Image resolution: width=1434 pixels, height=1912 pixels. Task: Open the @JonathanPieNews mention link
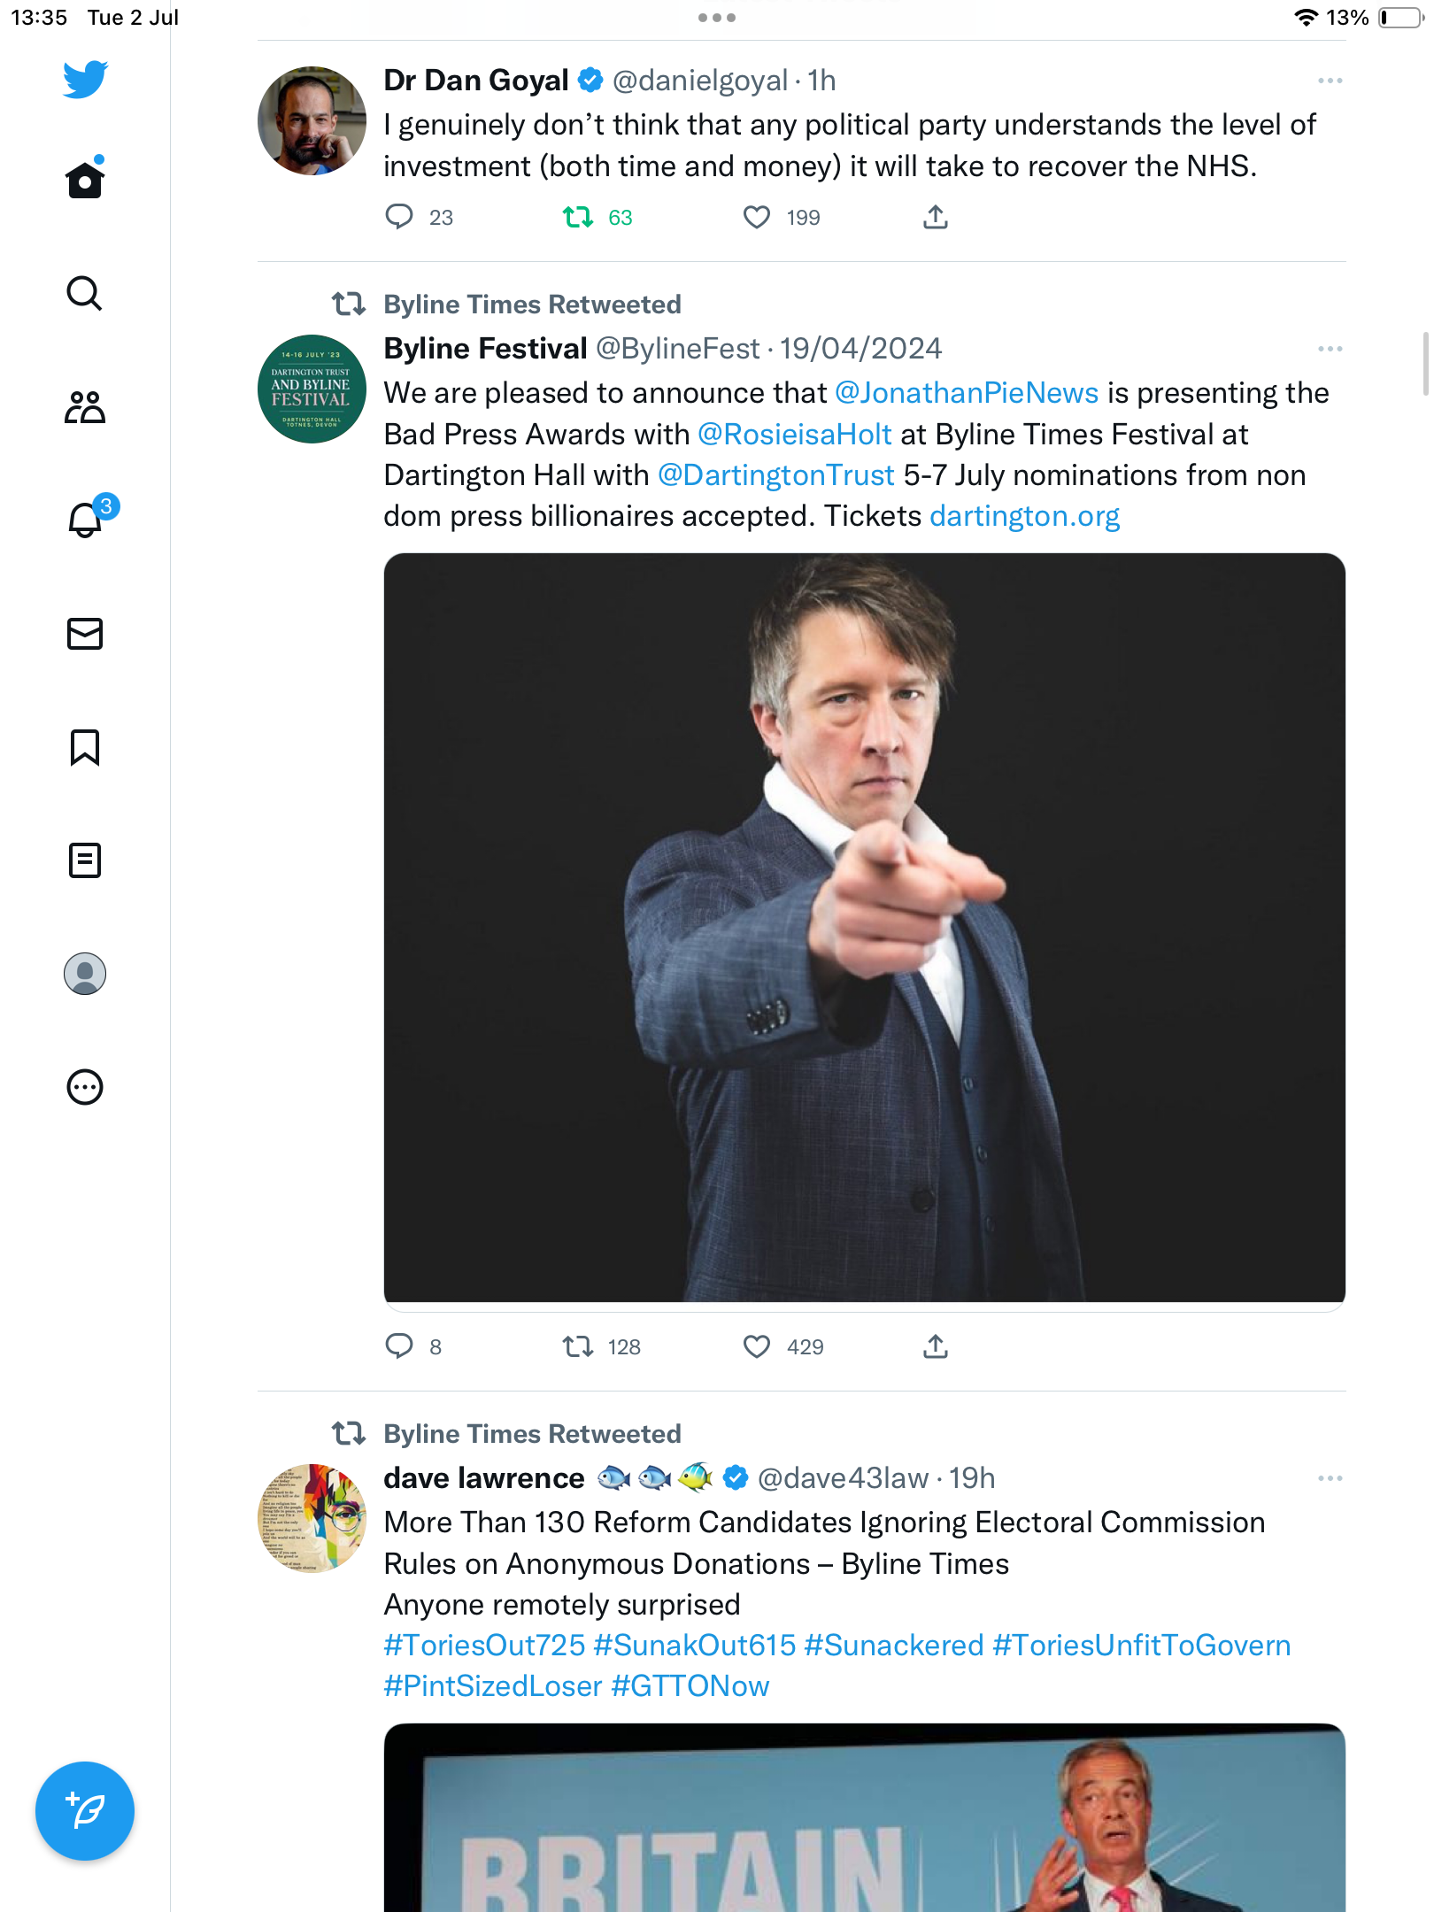[967, 393]
